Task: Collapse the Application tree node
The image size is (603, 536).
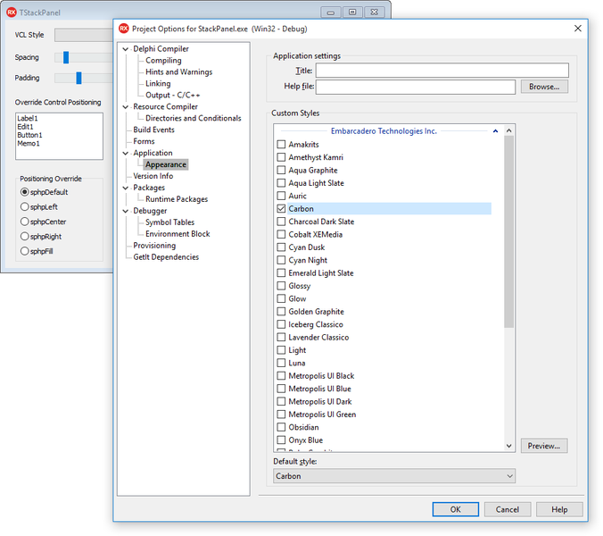Action: tap(126, 153)
